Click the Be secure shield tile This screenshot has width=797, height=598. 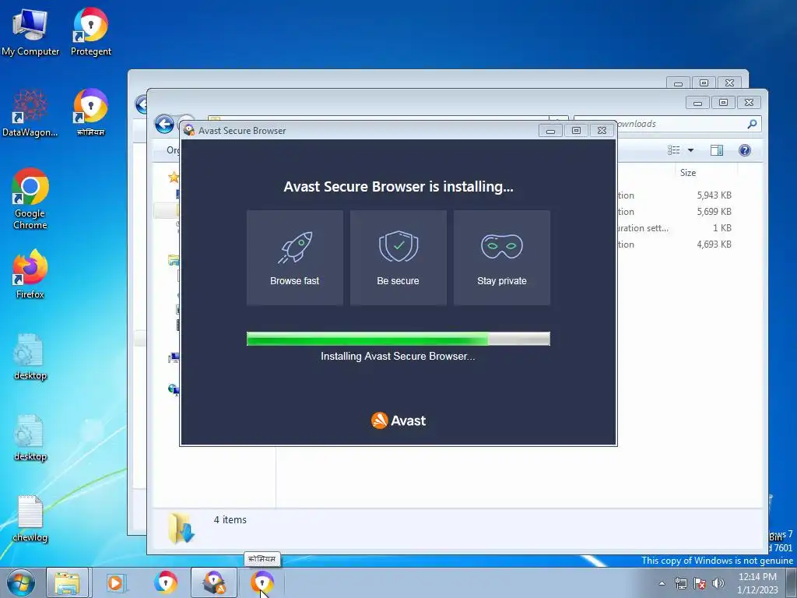(398, 258)
